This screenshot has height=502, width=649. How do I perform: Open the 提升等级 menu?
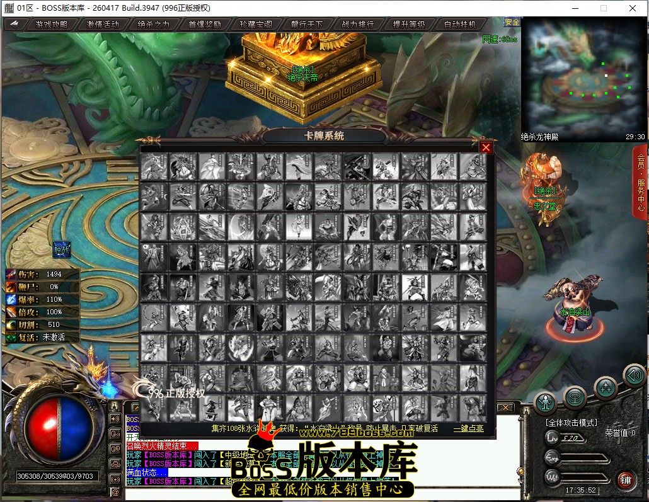pos(409,25)
